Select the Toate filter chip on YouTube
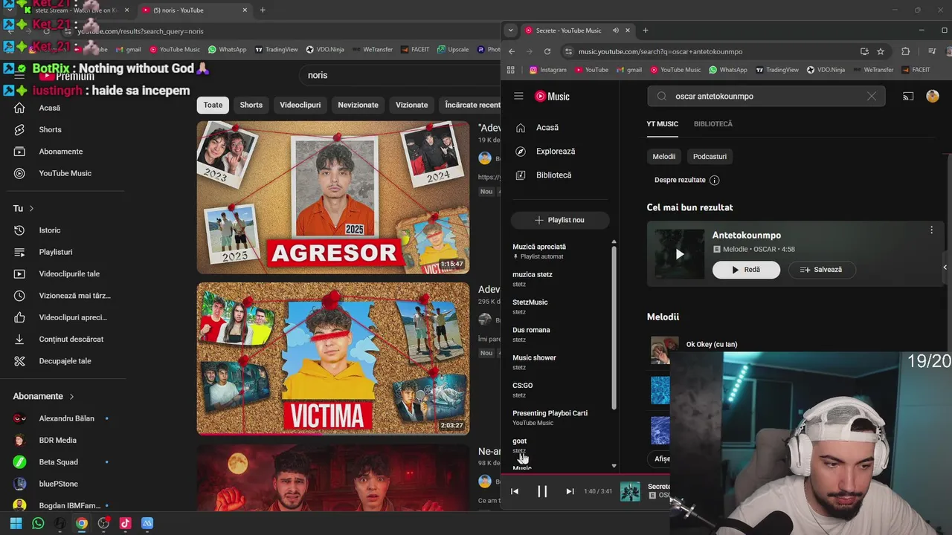Screen dimensions: 952x535 click(x=213, y=105)
